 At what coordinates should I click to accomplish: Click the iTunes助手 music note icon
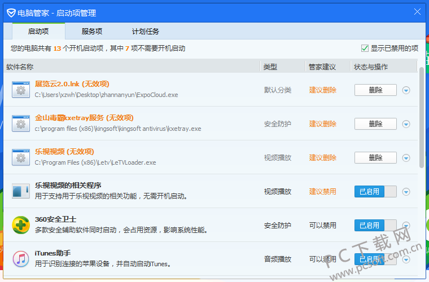21,259
